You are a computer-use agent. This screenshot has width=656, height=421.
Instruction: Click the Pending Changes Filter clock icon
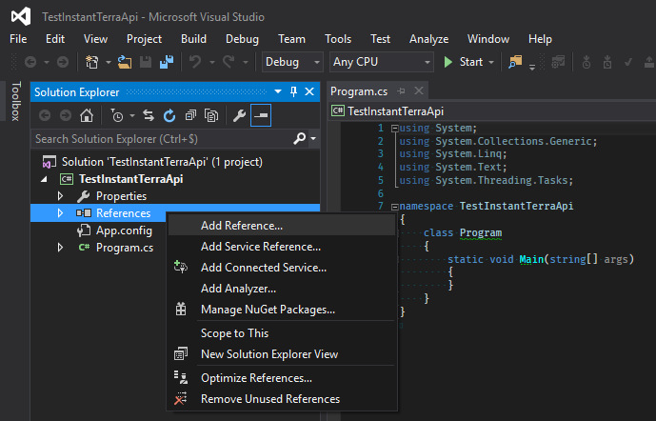click(117, 115)
